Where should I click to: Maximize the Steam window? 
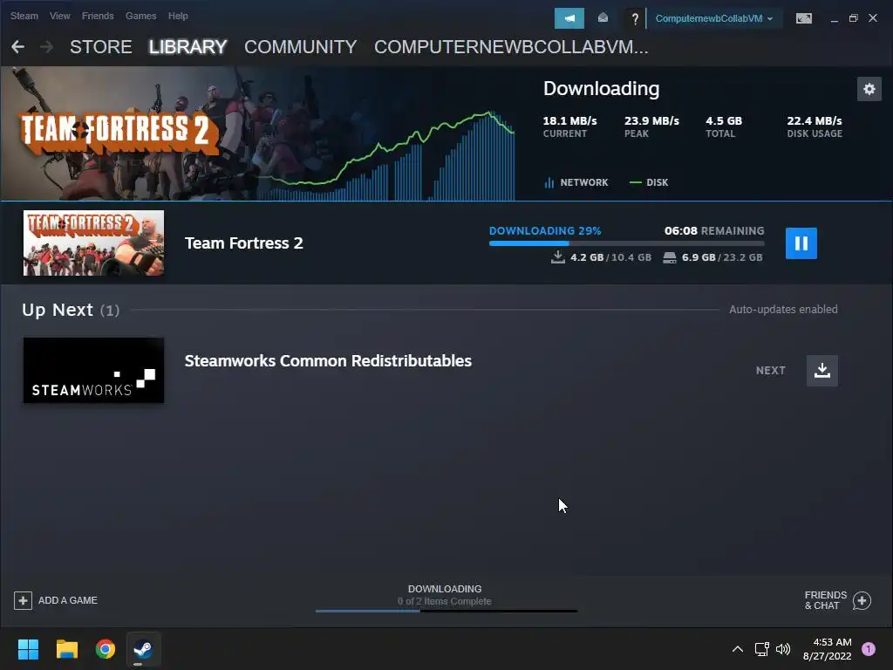853,18
